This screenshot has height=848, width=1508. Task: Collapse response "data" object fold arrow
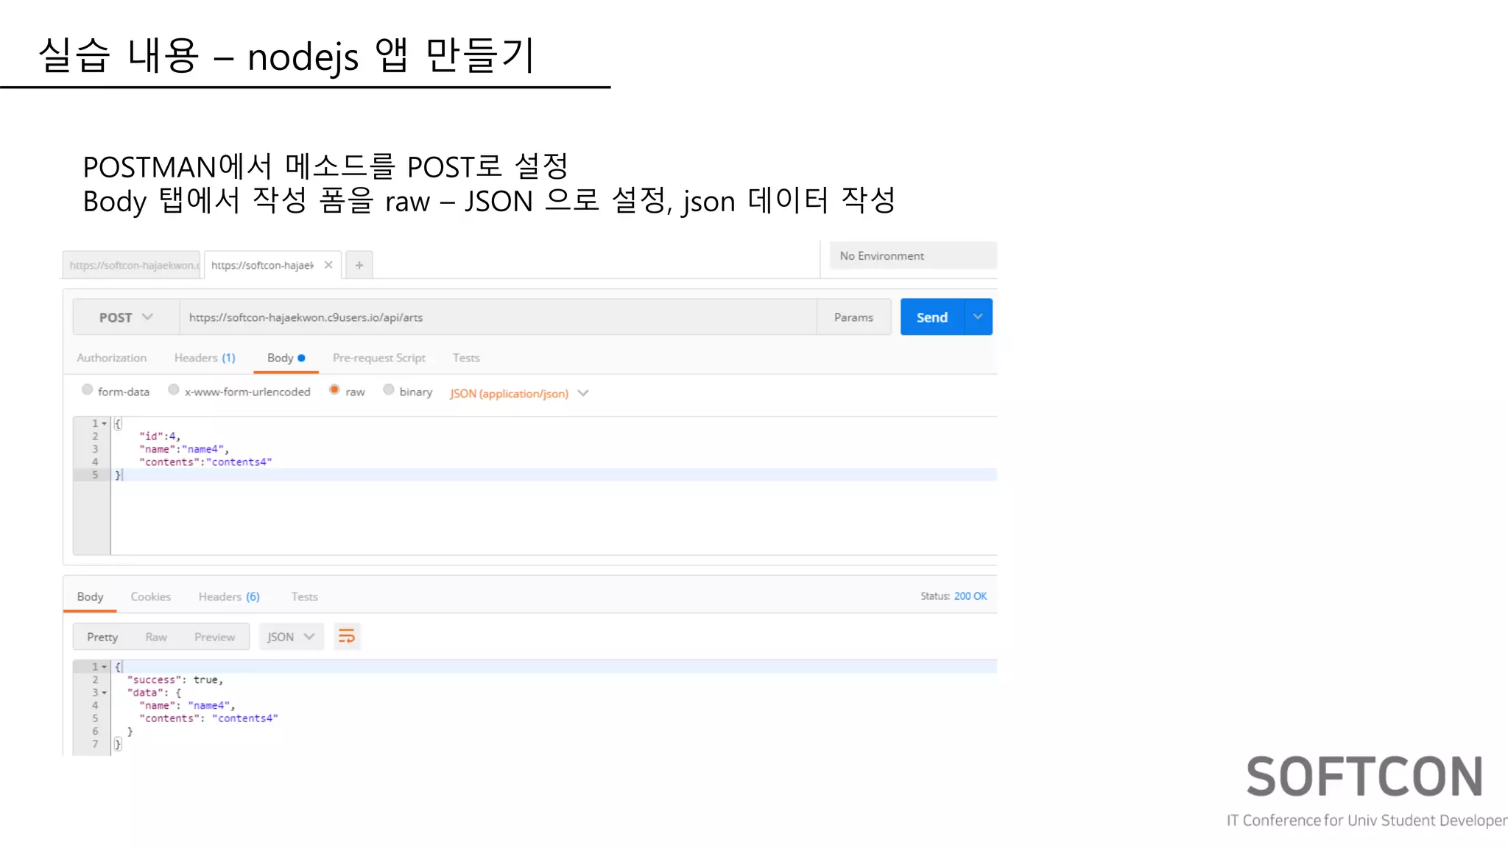point(105,693)
